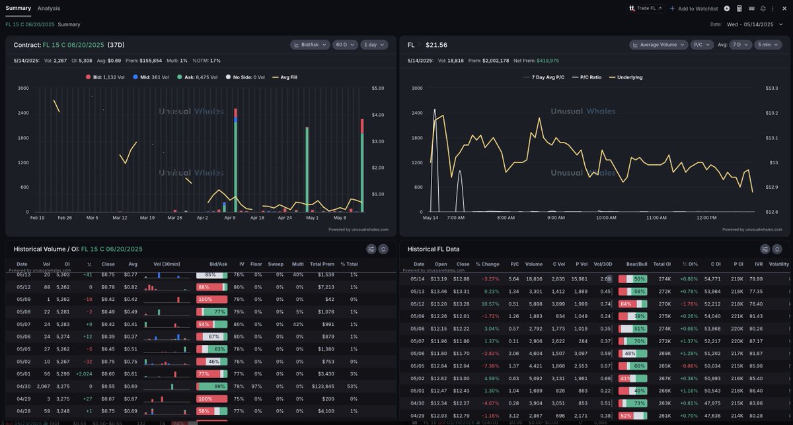The width and height of the screenshot is (793, 425).
Task: Toggle the 7 Day Avg P/C legend line
Action: tap(543, 77)
